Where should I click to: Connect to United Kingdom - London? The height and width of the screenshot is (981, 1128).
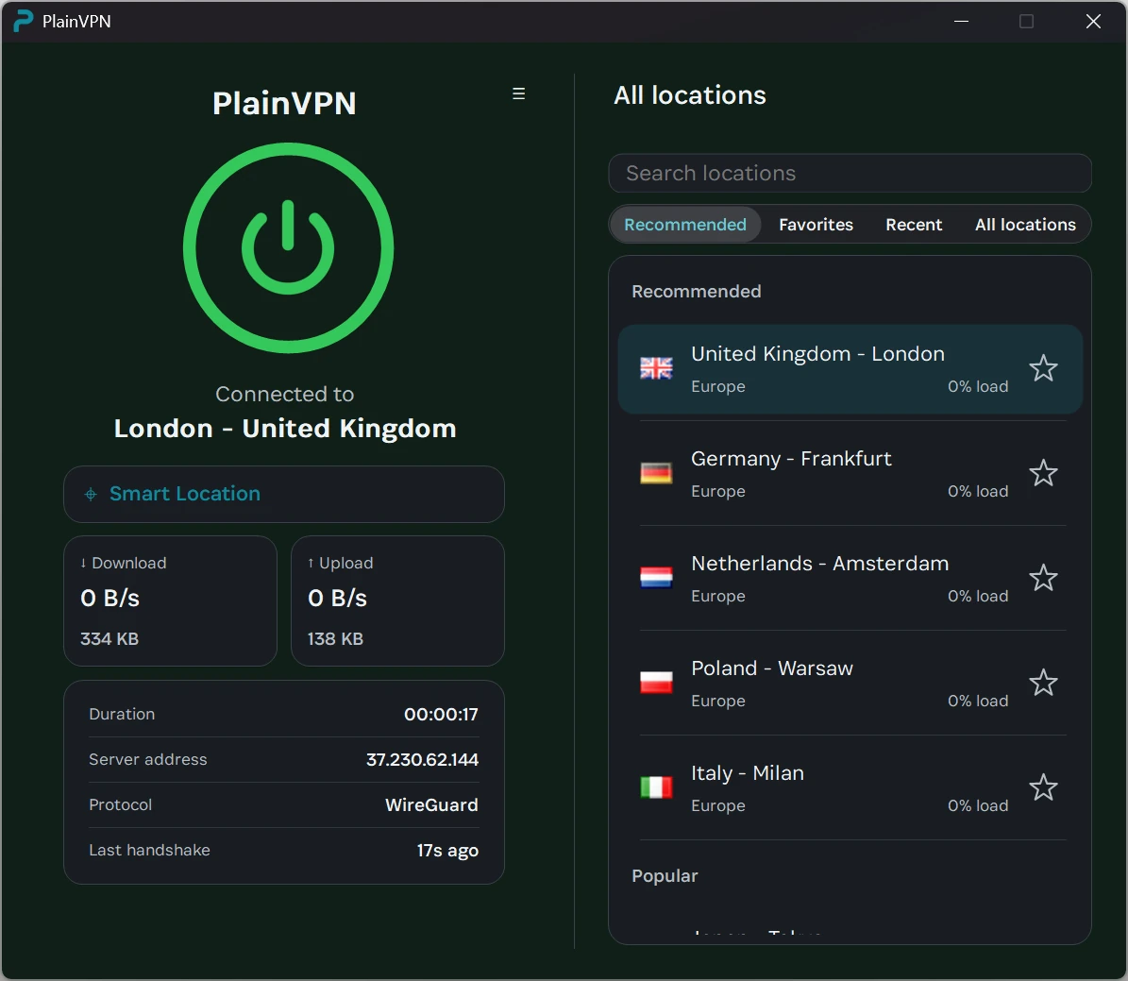pyautogui.click(x=850, y=369)
